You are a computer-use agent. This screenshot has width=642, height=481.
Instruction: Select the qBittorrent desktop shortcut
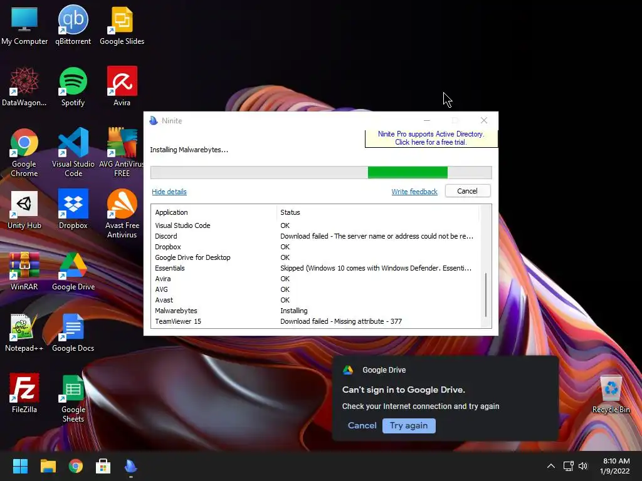point(73,25)
